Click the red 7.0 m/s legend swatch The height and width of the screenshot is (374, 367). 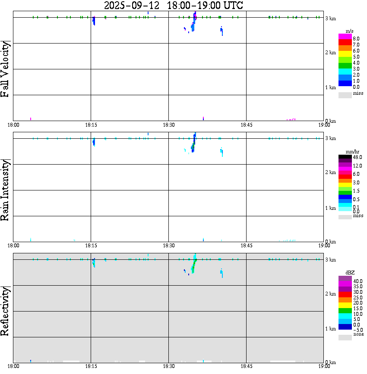click(x=345, y=42)
